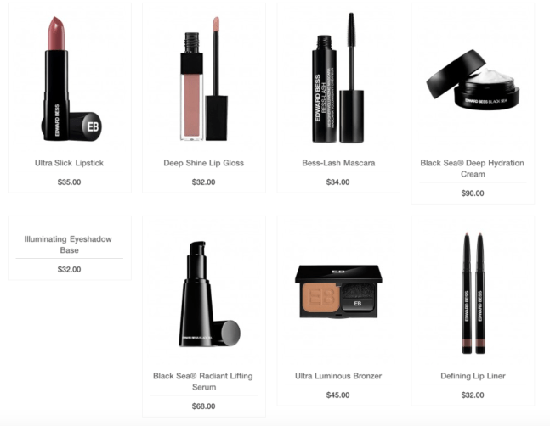Open the Ultra Luminous Bronzer compact image
Screen dimensions: 550x426
[338, 292]
